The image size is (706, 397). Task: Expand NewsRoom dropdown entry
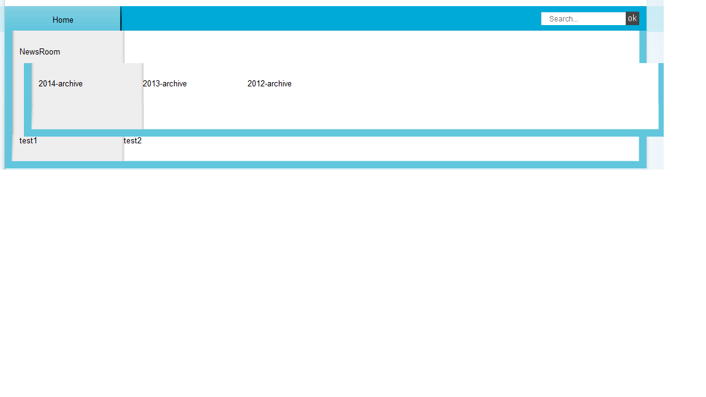[x=40, y=52]
